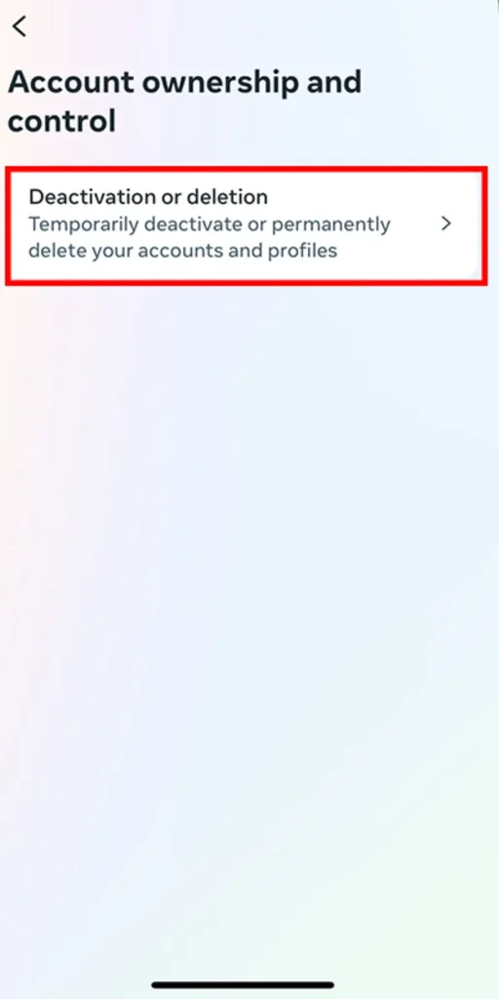Expand the right arrow in the highlighted card
Viewport: 499px width, 999px height.
446,223
